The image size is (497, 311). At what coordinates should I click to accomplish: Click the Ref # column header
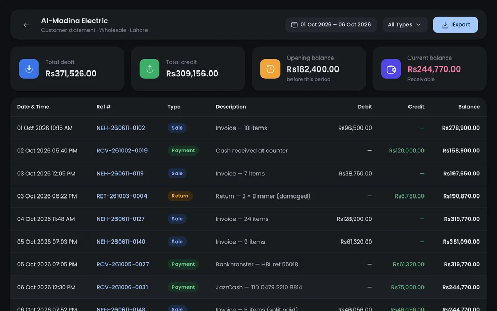(104, 107)
